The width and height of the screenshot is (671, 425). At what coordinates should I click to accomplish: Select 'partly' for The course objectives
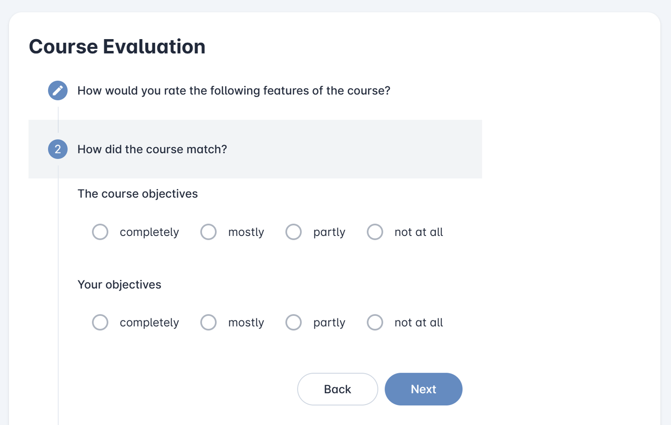[294, 232]
